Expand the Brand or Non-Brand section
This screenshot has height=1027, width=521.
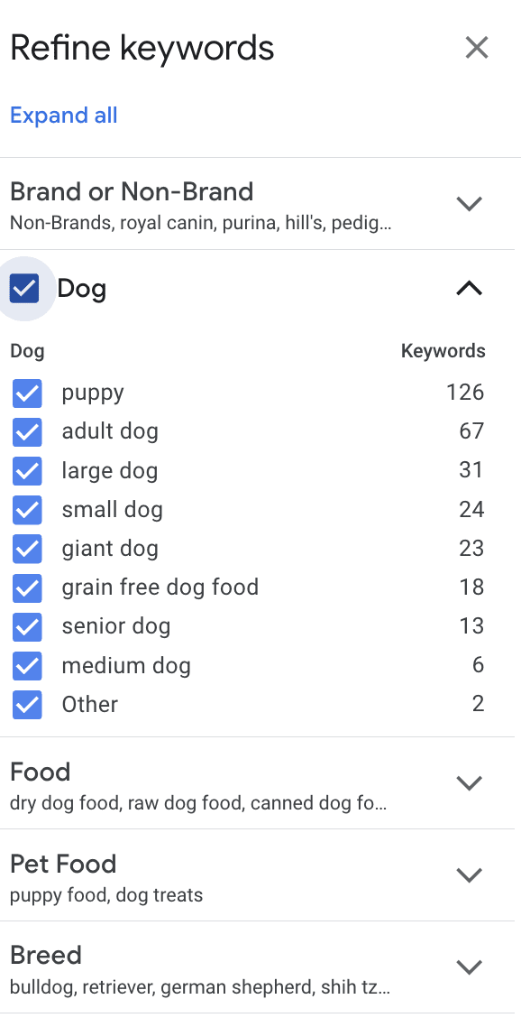tap(469, 204)
